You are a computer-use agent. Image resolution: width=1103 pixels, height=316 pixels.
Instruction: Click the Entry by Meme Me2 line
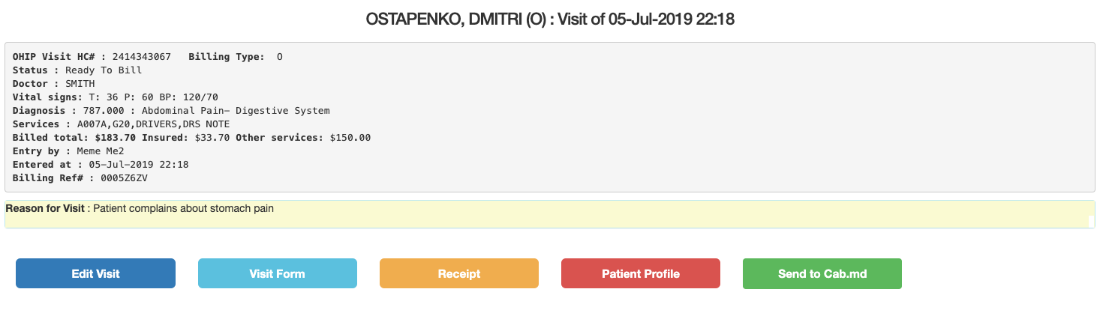click(x=68, y=151)
